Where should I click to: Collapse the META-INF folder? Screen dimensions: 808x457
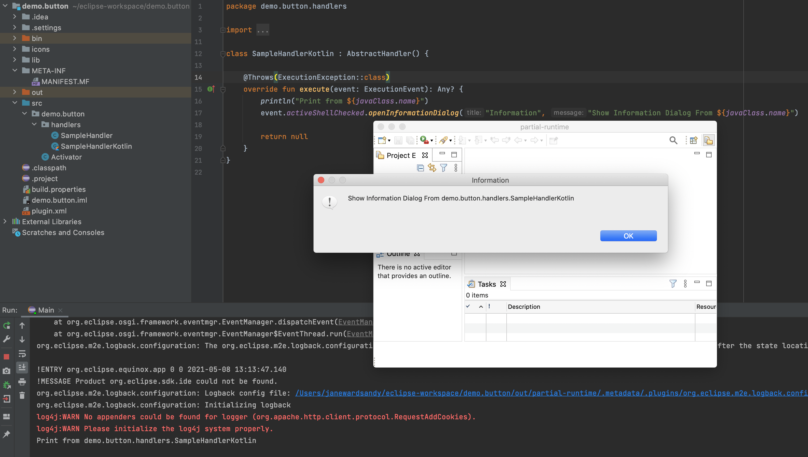15,71
